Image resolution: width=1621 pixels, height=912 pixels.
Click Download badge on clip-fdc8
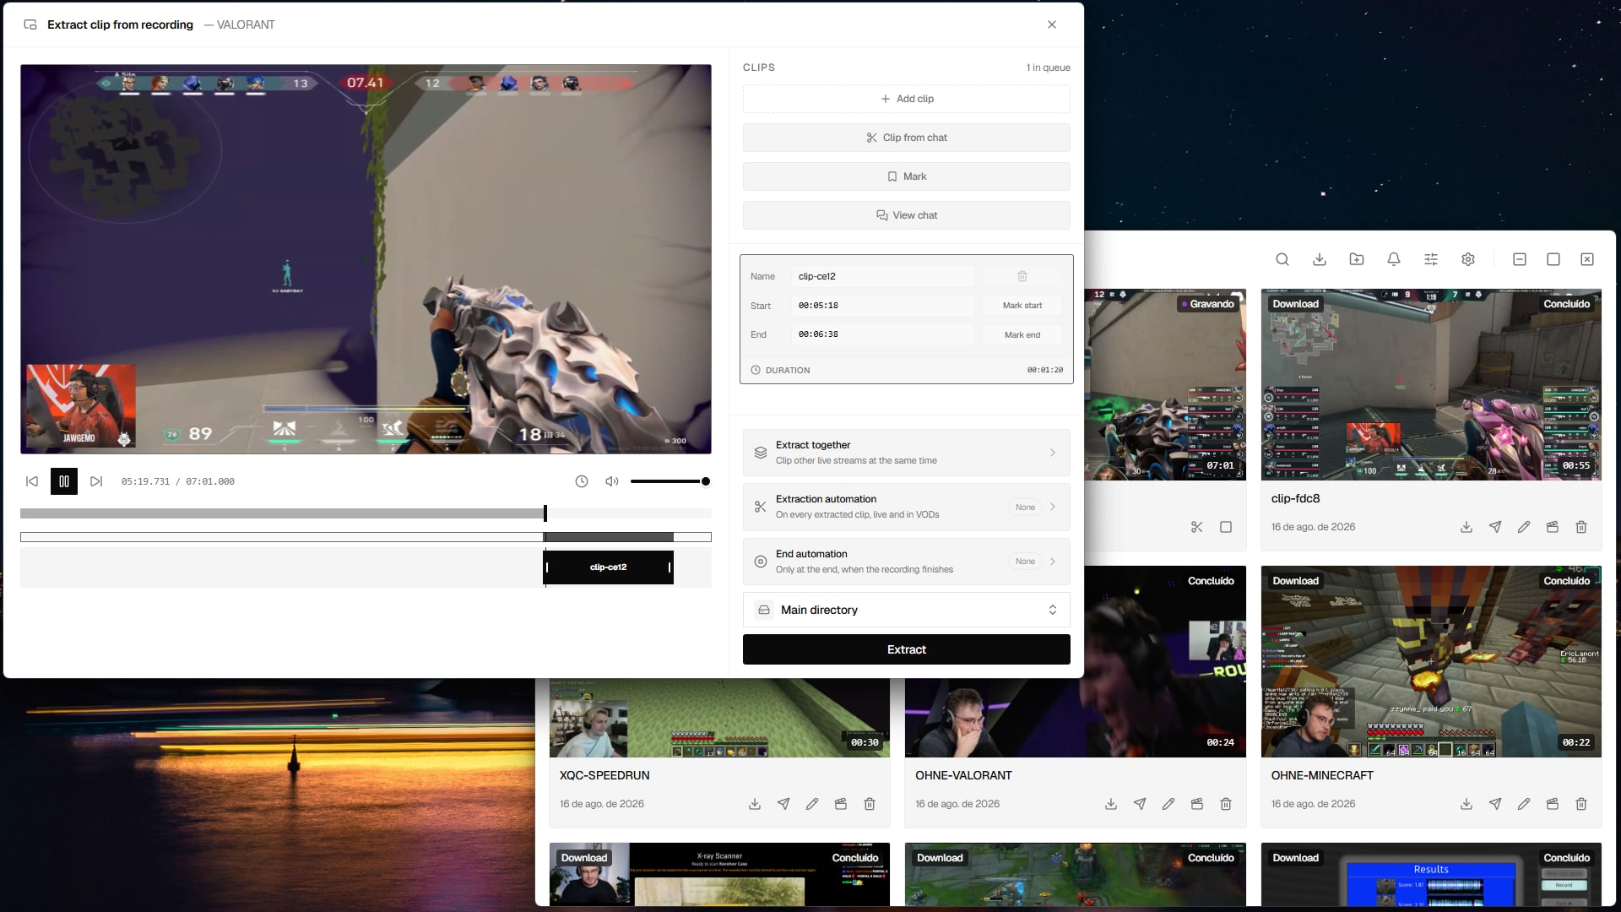click(1296, 304)
